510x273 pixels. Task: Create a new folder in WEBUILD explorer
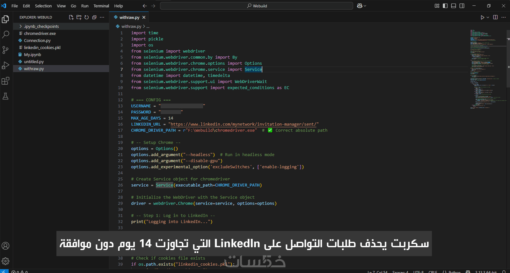(79, 17)
